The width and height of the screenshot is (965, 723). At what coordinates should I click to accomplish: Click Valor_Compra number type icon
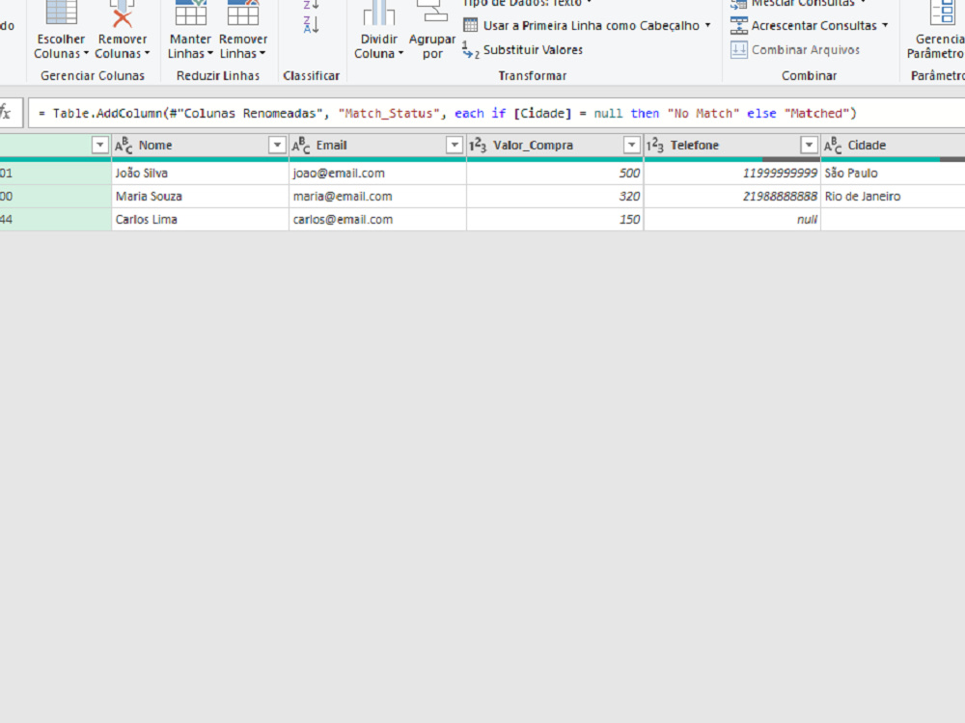[x=478, y=146]
